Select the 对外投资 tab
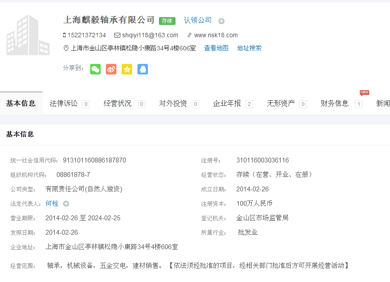This screenshot has height=282, width=390. click(173, 103)
